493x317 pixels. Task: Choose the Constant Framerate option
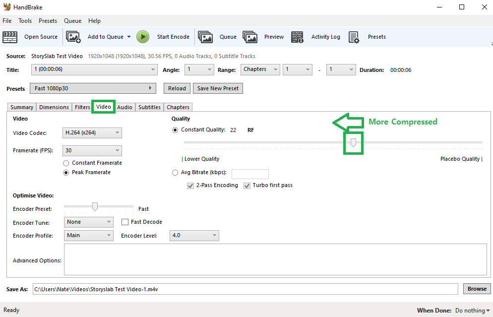click(66, 163)
